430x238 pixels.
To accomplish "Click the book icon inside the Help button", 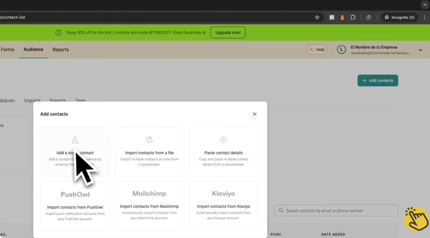I will (x=311, y=49).
